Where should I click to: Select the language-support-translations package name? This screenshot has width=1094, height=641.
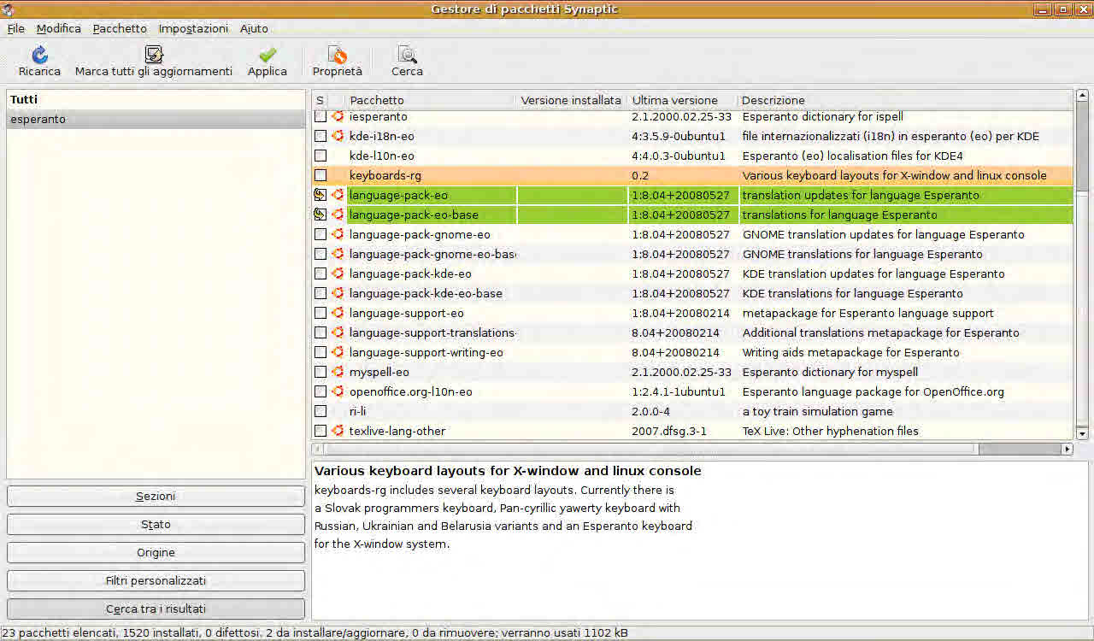(432, 332)
